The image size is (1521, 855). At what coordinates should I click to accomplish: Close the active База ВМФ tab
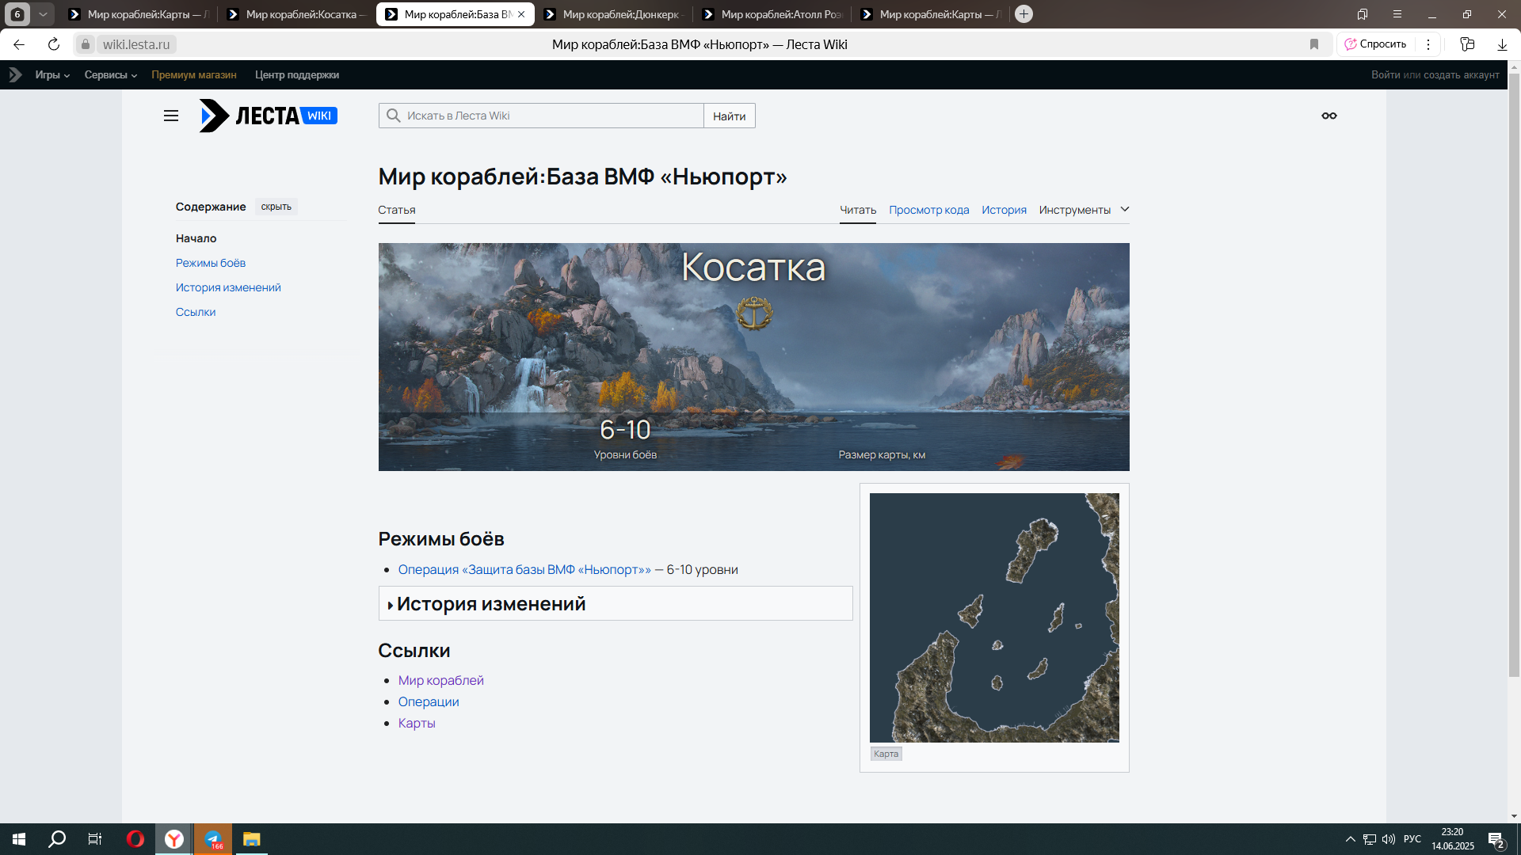(x=521, y=14)
